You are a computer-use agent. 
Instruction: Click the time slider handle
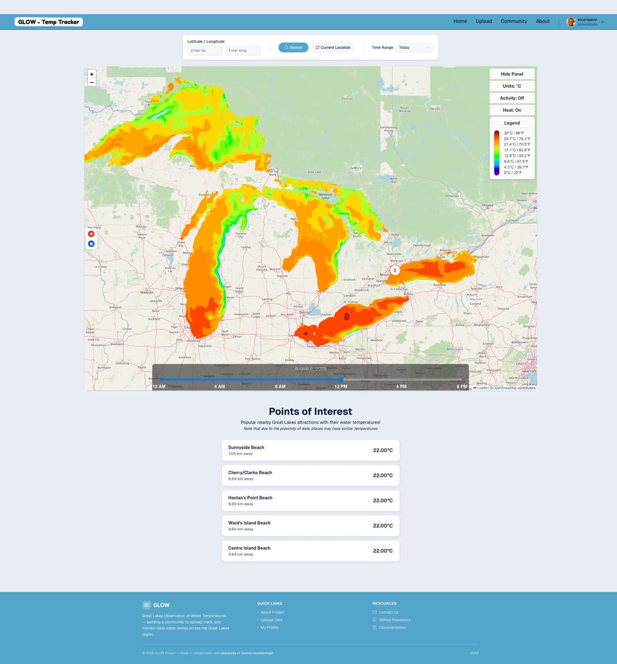[341, 379]
